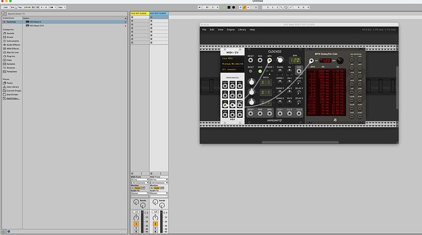Click Clocked CLK 2 output jack
This screenshot has width=422, height=235.
(289, 114)
